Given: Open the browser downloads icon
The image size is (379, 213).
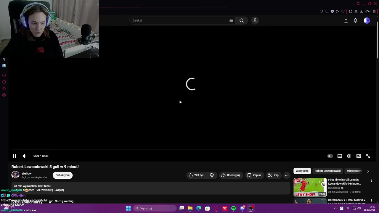Looking at the screenshot, I should (361, 12).
